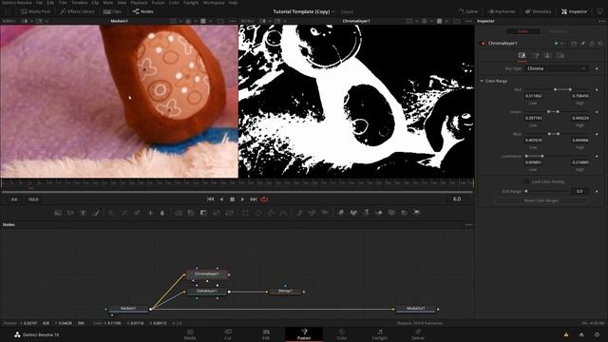Open the Chroma Key controls tab icon
Screen dimensions: 608x342
pos(522,55)
